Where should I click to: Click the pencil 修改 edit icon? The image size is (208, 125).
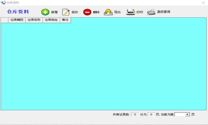click(66, 12)
